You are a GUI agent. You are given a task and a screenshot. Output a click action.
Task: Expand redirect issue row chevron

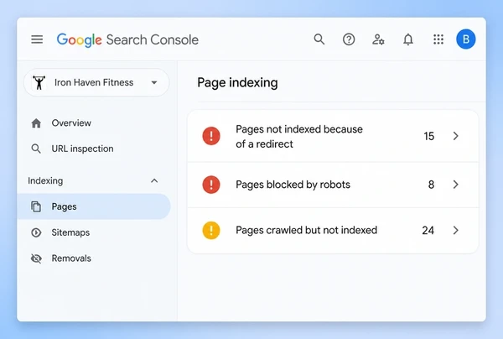point(455,136)
